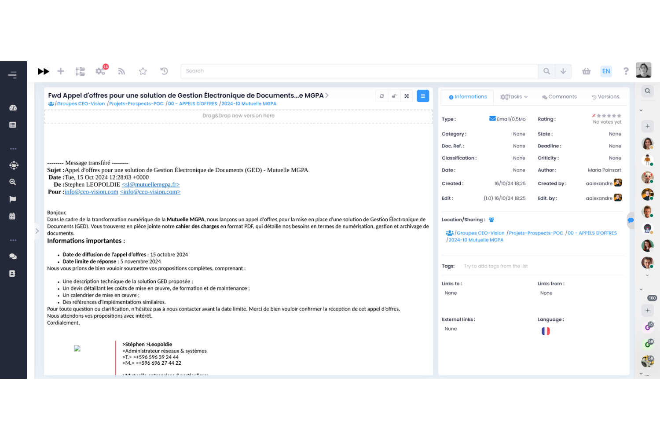Viewport: 660px width, 440px height.
Task: Click the rating stars for the document
Action: pos(609,116)
